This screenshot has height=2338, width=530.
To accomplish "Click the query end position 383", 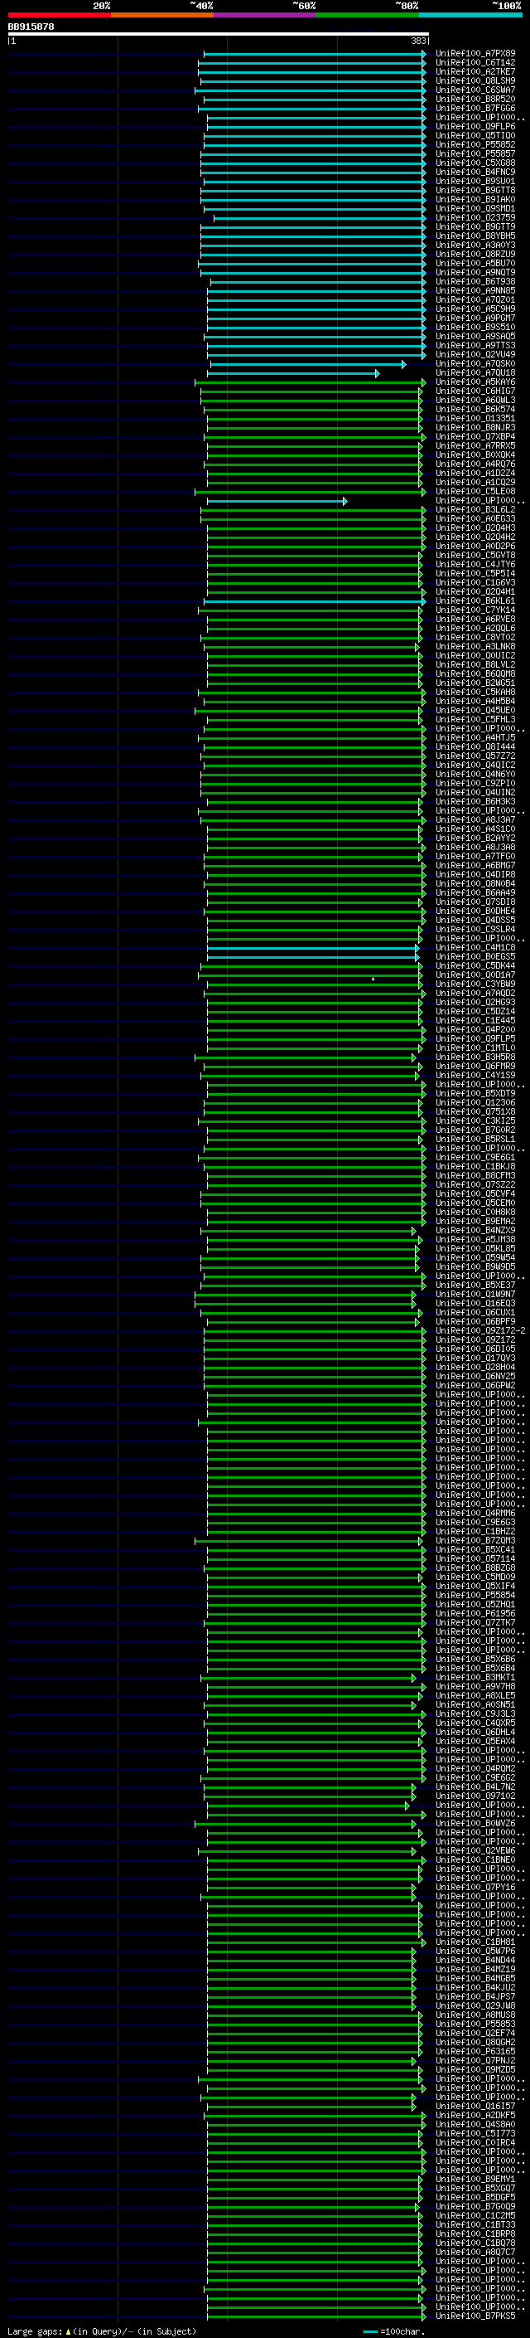I will pos(418,41).
